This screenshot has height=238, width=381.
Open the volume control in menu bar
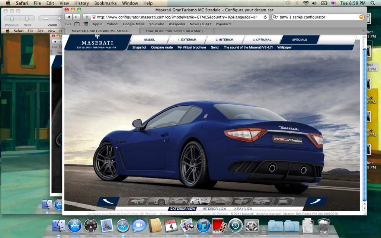(314, 3)
